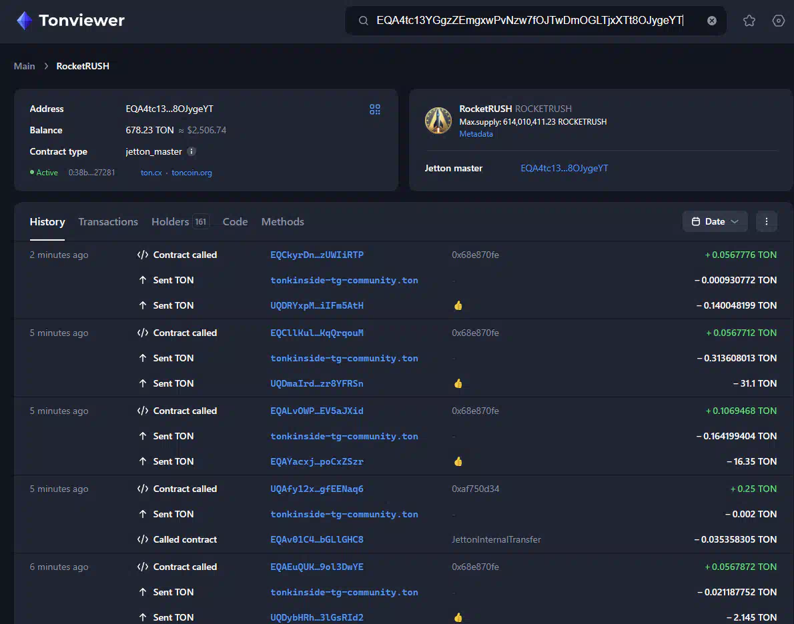This screenshot has width=794, height=624.
Task: Click the jetton_master info icon
Action: point(191,151)
